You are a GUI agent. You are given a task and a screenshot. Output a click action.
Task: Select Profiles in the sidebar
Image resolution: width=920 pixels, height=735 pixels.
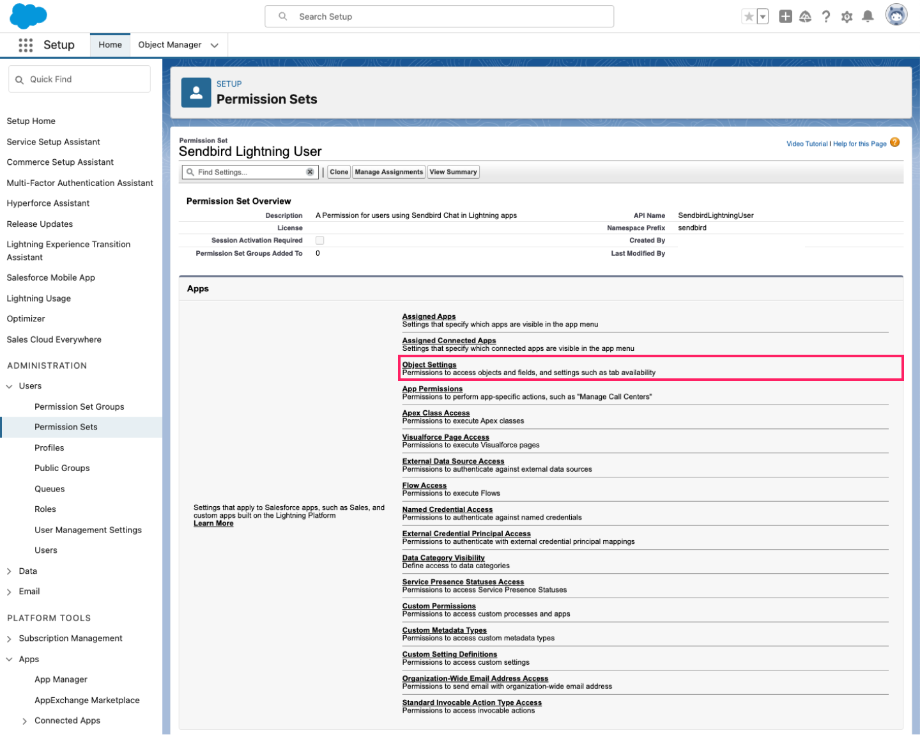(49, 447)
